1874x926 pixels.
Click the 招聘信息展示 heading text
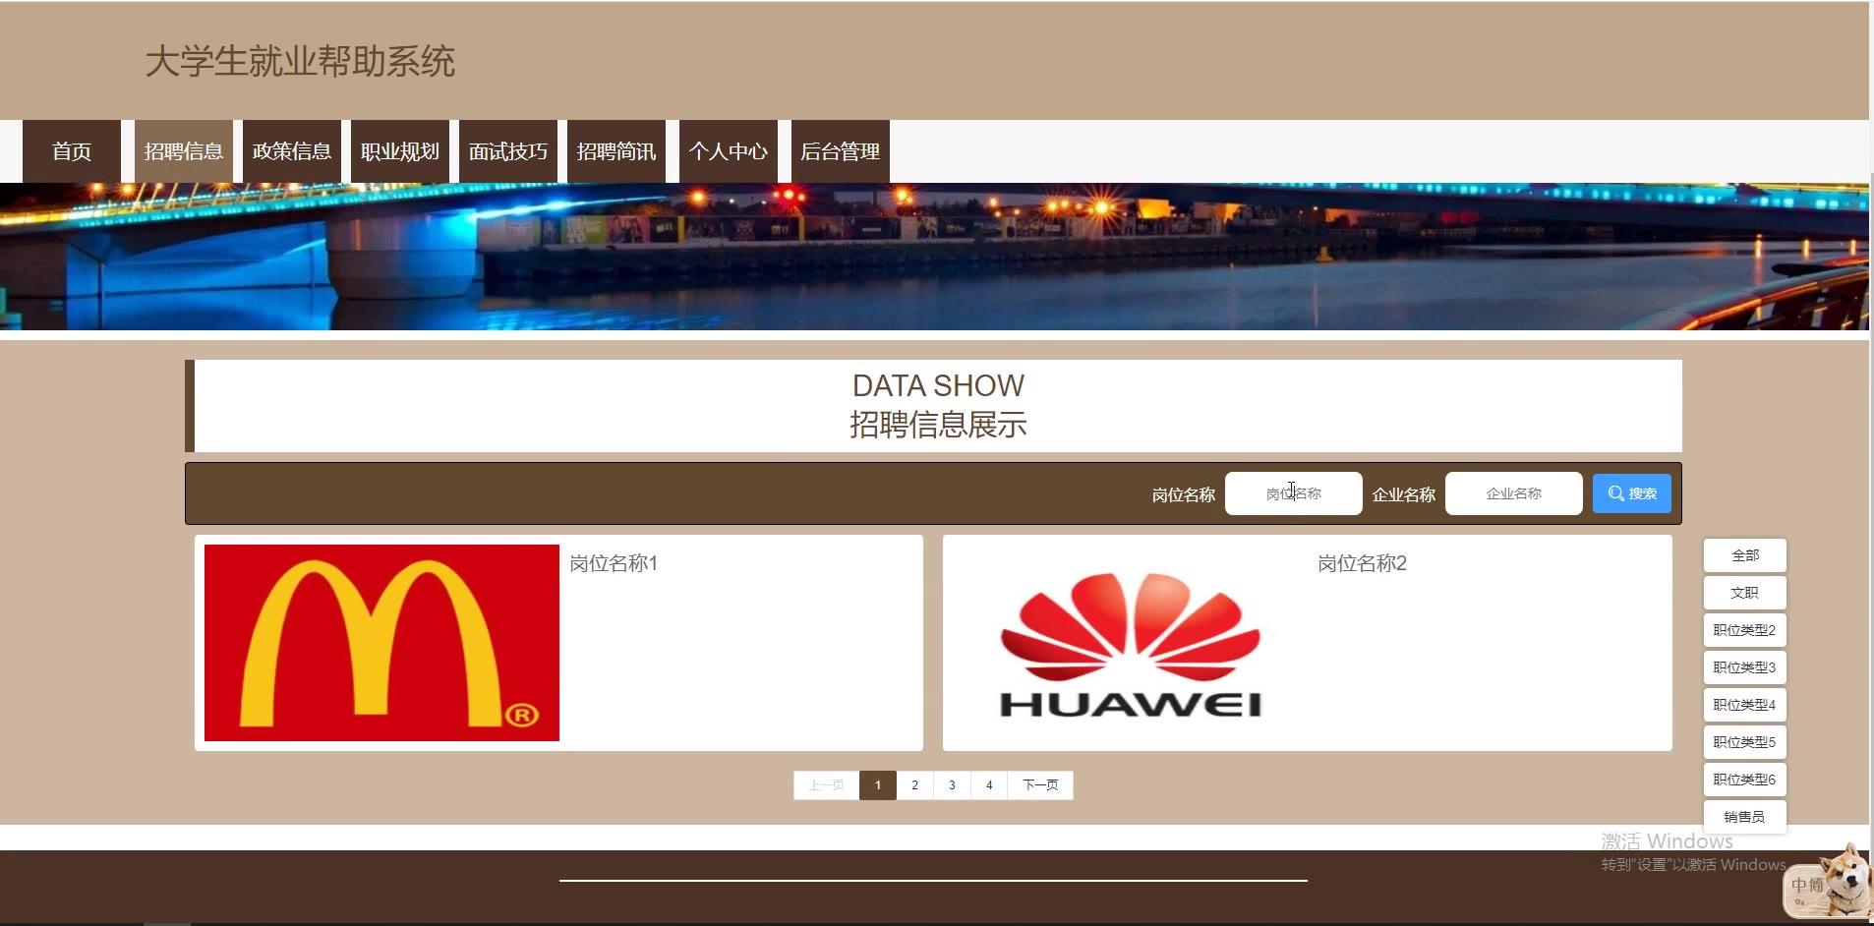pyautogui.click(x=938, y=425)
